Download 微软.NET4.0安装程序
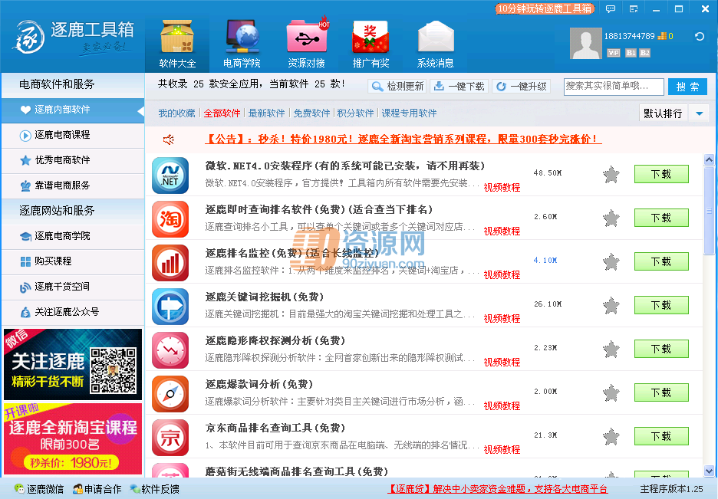Screen dimensions: 718x499 pos(661,174)
